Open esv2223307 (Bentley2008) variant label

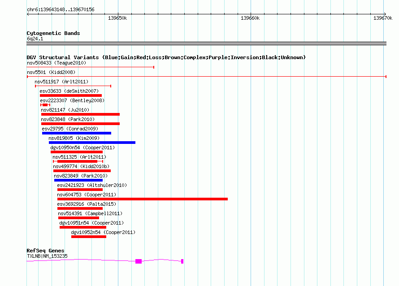point(72,100)
